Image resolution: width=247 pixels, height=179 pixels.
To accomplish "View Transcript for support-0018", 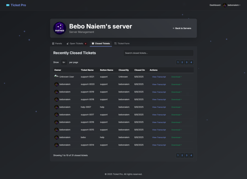I will point(159,100).
